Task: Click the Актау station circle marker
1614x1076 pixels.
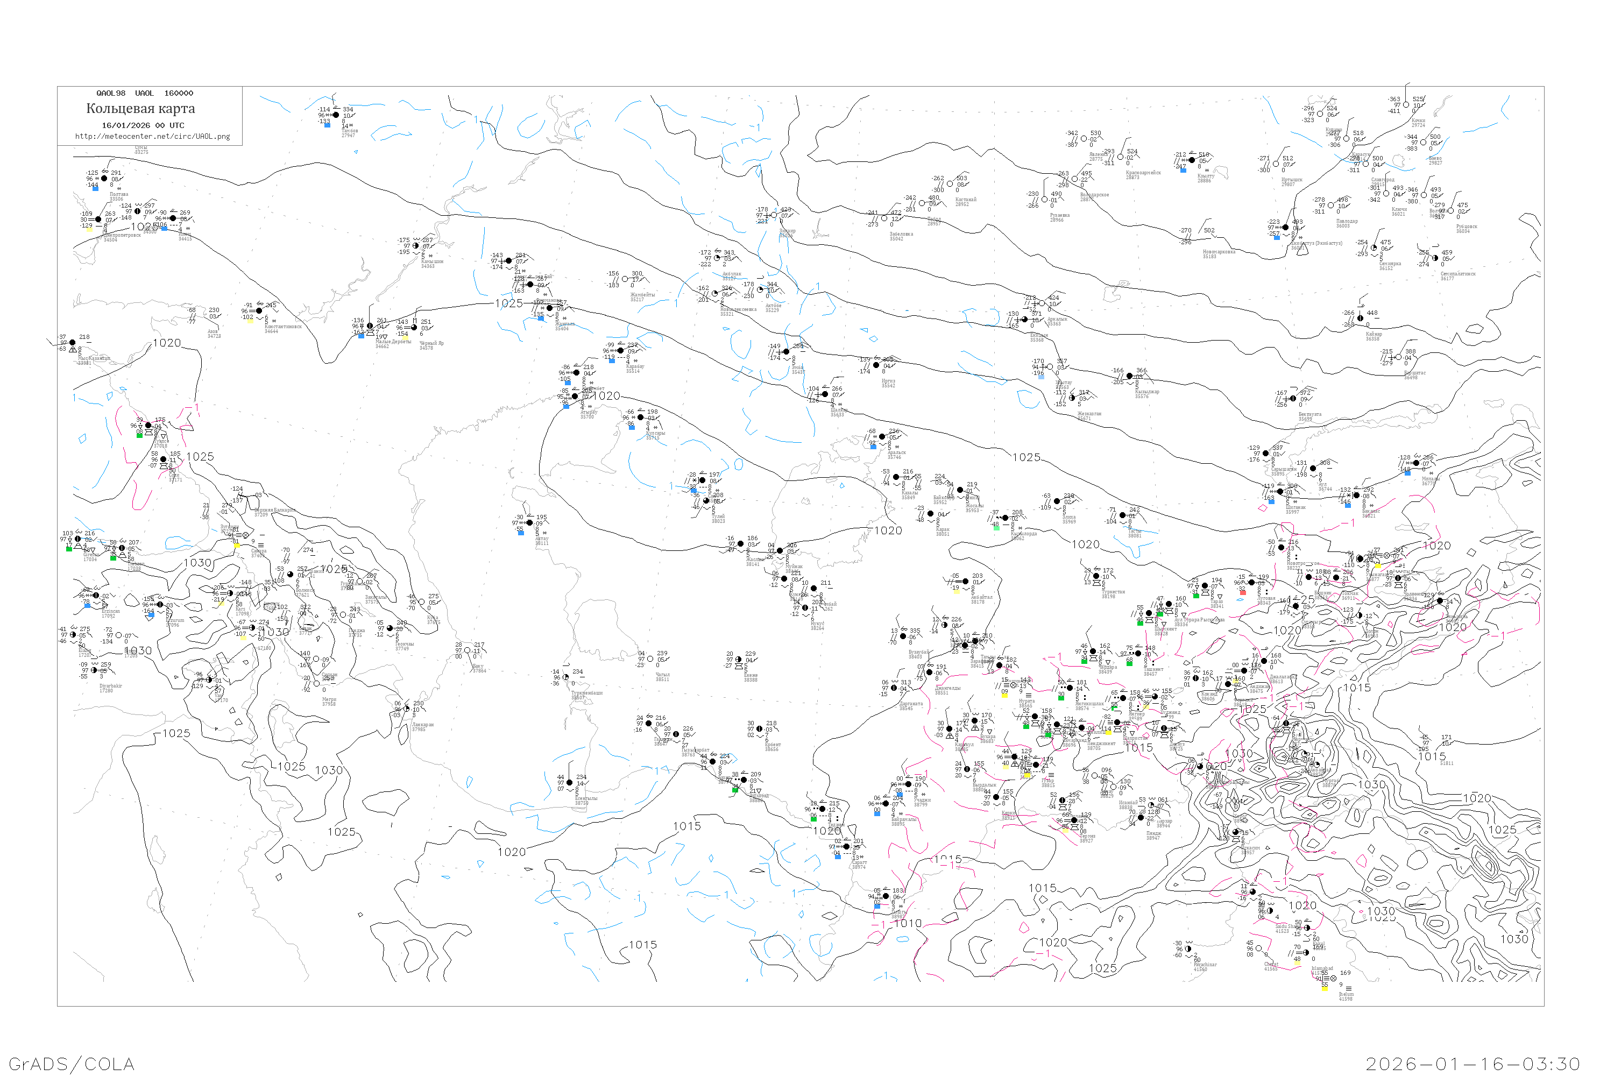Action: pyautogui.click(x=529, y=523)
